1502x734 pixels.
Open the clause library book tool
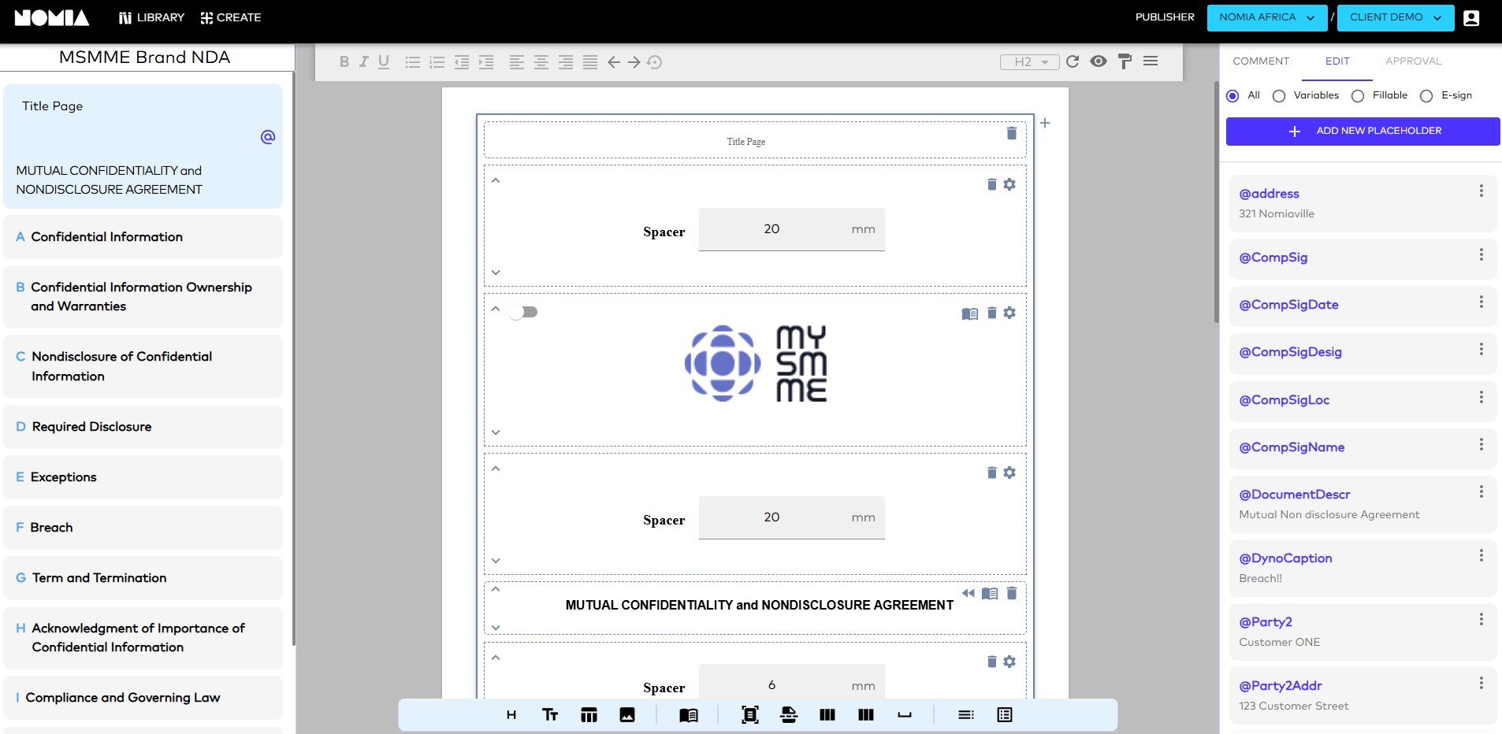[689, 715]
